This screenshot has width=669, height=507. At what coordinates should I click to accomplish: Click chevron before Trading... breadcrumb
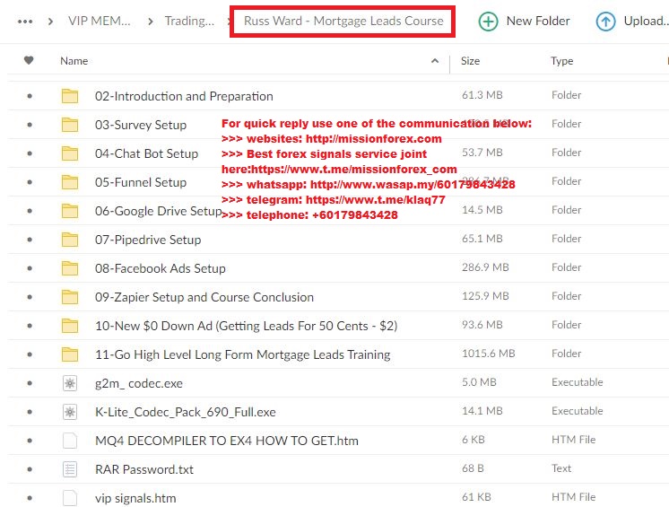[150, 22]
